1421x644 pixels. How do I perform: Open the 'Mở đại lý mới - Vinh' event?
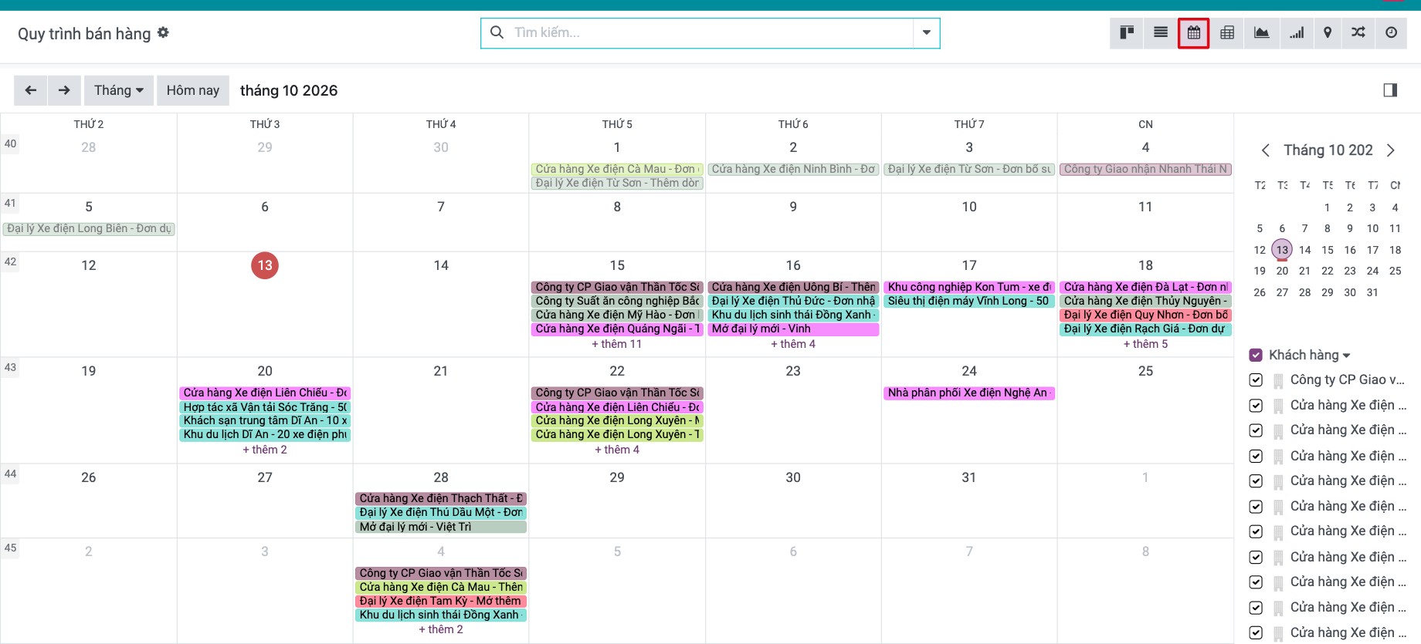coord(793,329)
